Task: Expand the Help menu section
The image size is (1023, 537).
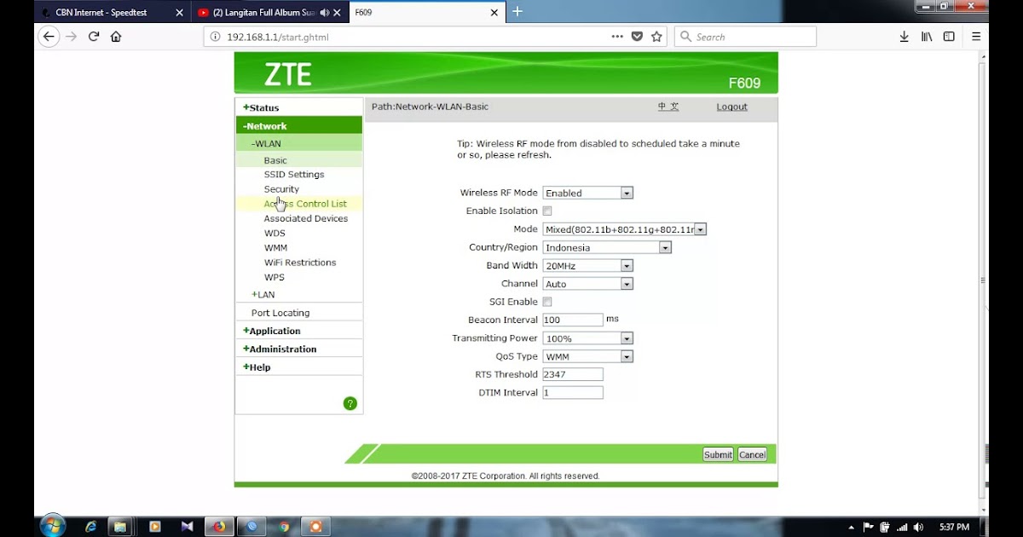Action: pyautogui.click(x=257, y=367)
